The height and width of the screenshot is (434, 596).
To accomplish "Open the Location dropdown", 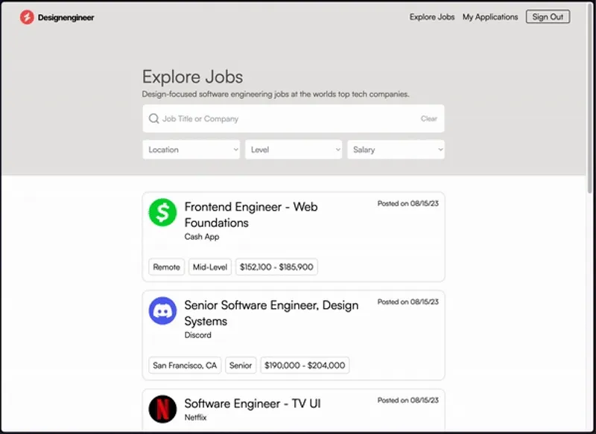I will click(x=191, y=150).
